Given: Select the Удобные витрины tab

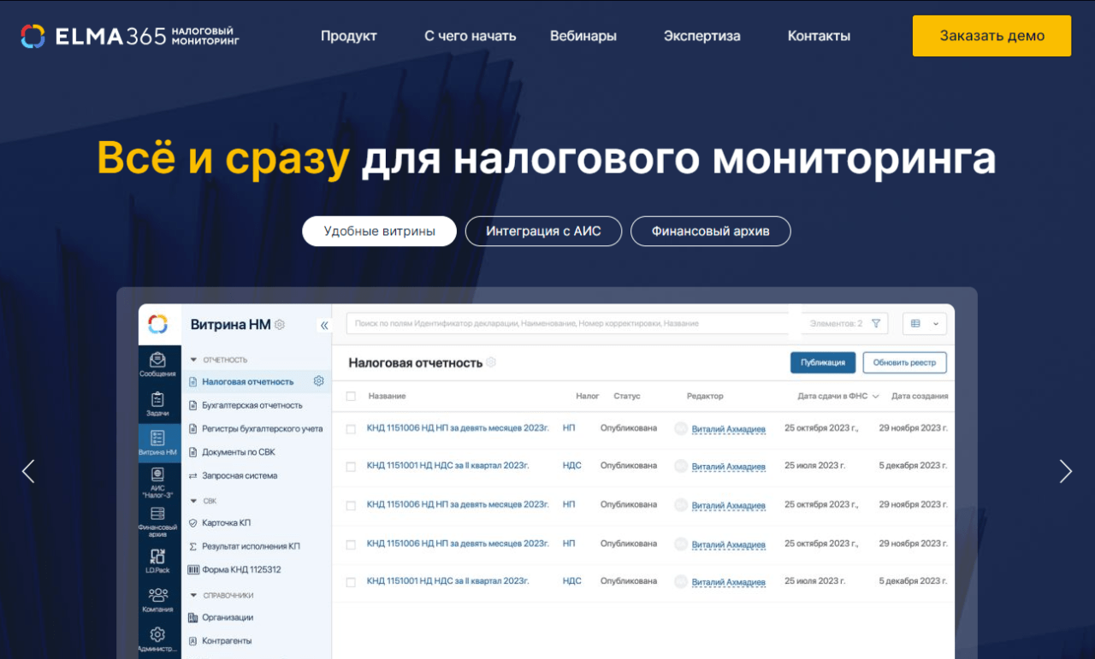Looking at the screenshot, I should pyautogui.click(x=379, y=231).
